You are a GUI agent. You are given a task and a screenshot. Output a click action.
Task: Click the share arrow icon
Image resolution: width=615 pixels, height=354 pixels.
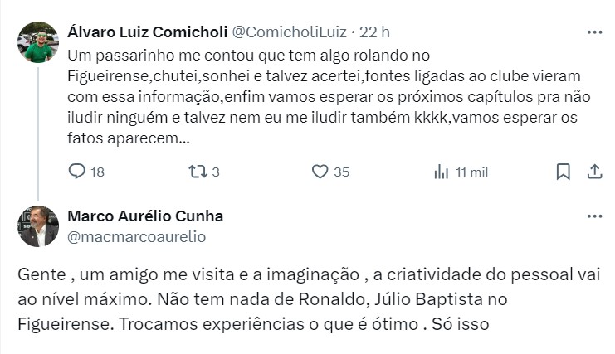pos(594,172)
